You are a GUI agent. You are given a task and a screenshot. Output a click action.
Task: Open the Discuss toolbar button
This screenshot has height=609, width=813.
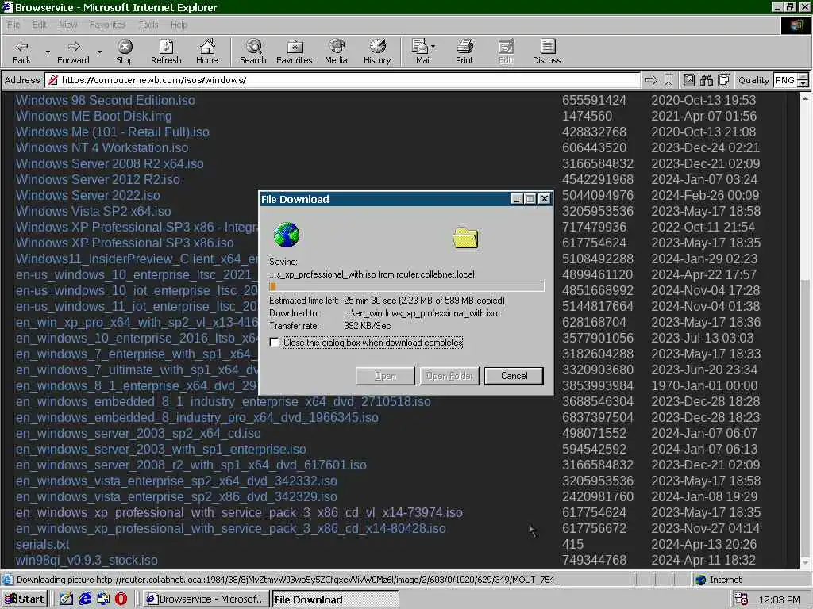tap(546, 52)
